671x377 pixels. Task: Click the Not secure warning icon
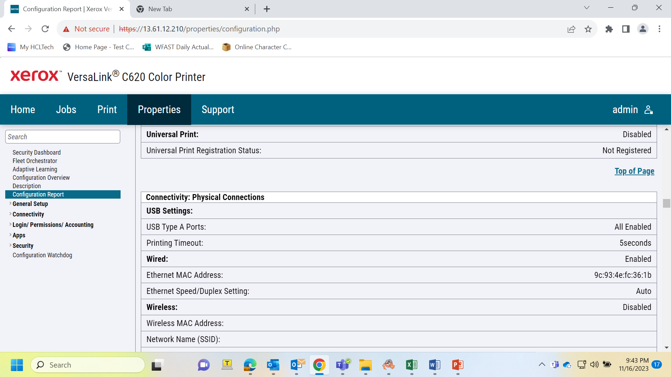66,29
